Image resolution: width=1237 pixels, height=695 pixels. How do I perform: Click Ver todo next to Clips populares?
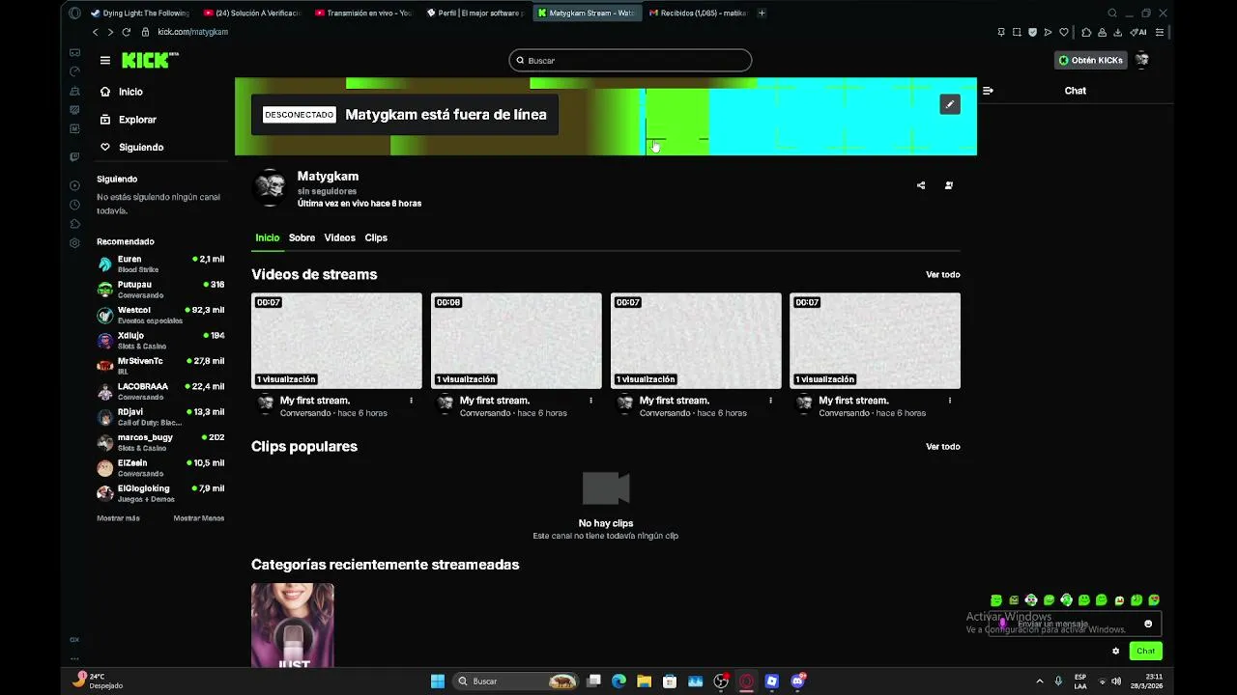[x=942, y=447]
